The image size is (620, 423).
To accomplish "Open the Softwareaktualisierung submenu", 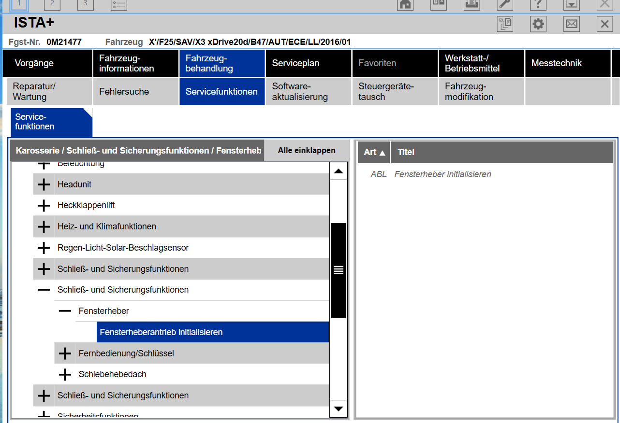I will [309, 92].
